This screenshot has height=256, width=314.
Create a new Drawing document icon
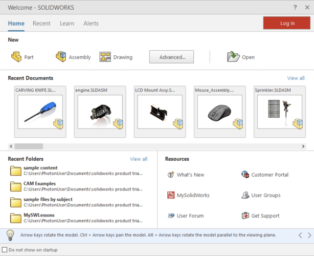(105, 57)
